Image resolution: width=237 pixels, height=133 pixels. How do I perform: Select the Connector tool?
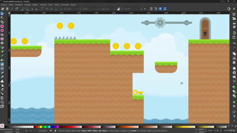point(2,94)
